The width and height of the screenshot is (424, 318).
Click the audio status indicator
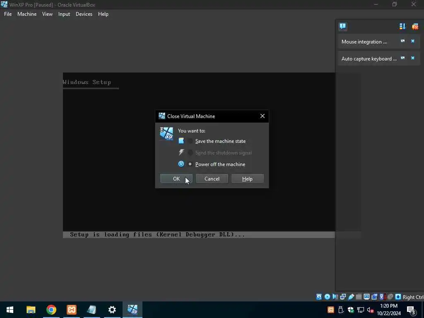pyautogui.click(x=335, y=296)
